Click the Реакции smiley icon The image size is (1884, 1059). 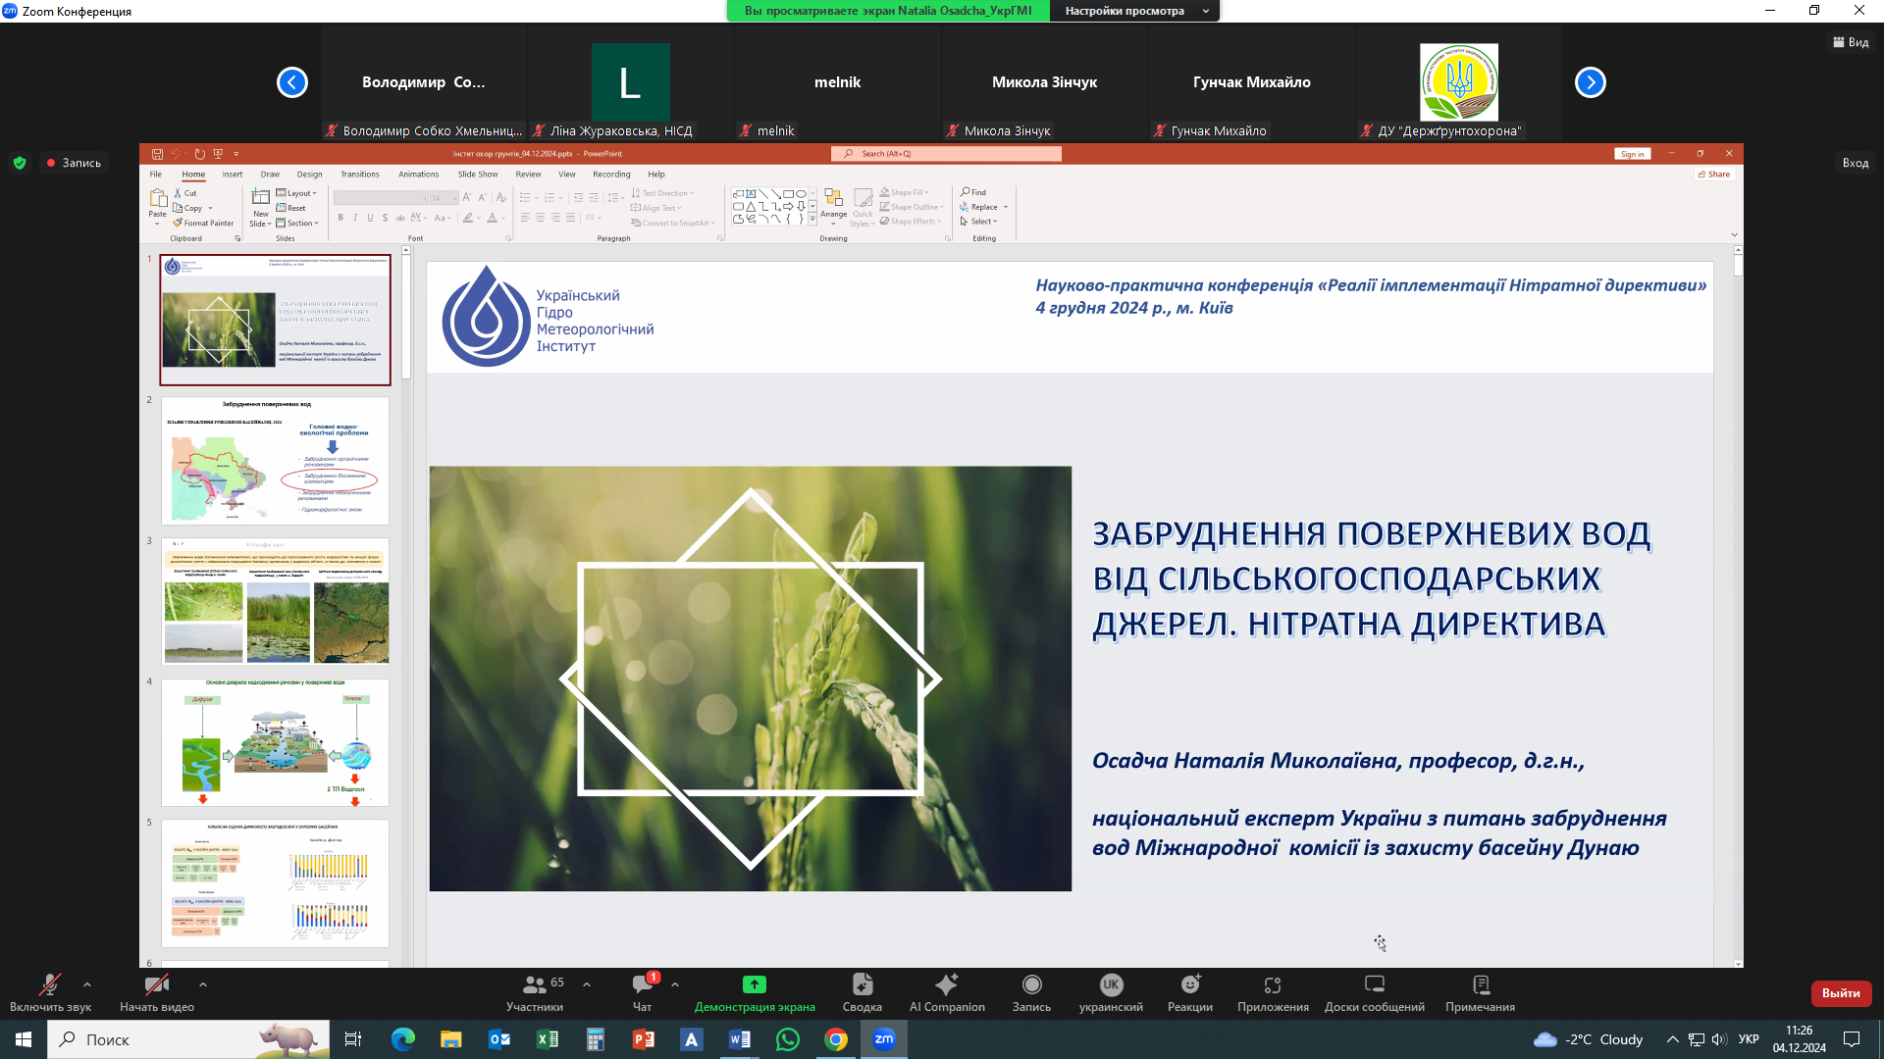click(1189, 984)
